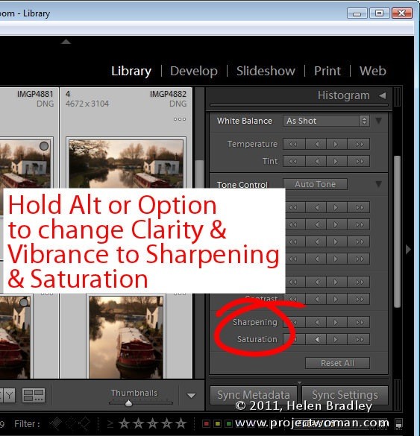Screen dimensions: 420x436
Task: Go to the Print module
Action: 327,71
